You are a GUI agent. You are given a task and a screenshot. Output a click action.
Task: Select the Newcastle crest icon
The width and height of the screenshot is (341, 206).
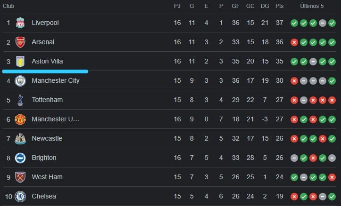click(20, 138)
